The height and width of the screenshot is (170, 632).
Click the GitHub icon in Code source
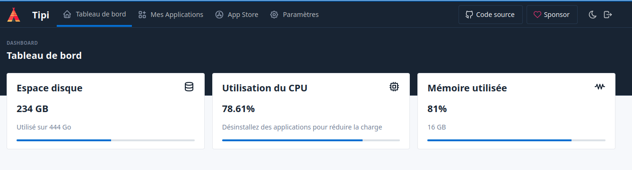tap(469, 15)
